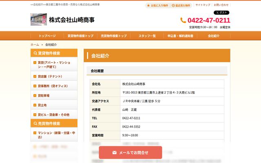Click the orange phone icon
Screen dimensions: 261x163
coord(183,20)
